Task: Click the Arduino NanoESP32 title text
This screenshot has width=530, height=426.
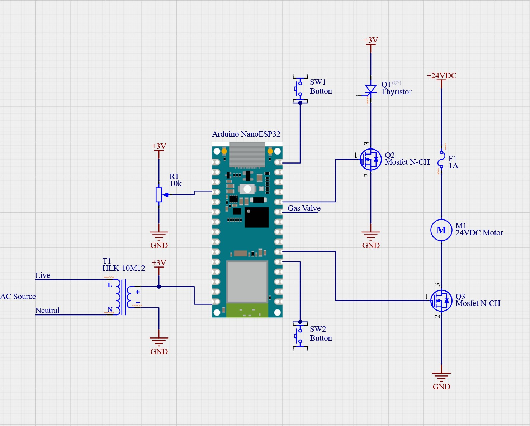Action: pos(246,134)
